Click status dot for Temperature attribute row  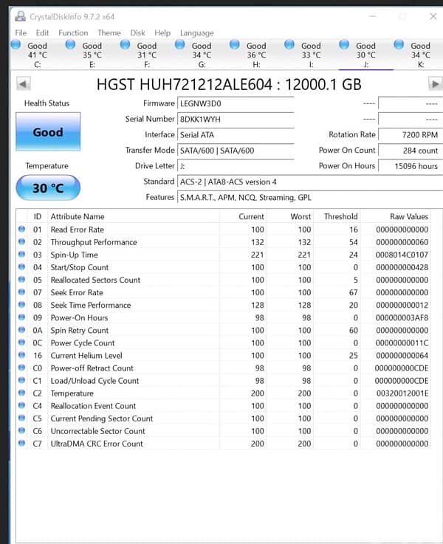click(x=21, y=393)
